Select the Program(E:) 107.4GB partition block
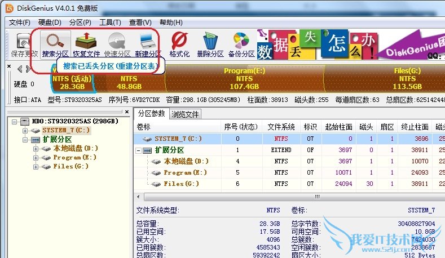This screenshot has width=445, height=258. [x=244, y=78]
